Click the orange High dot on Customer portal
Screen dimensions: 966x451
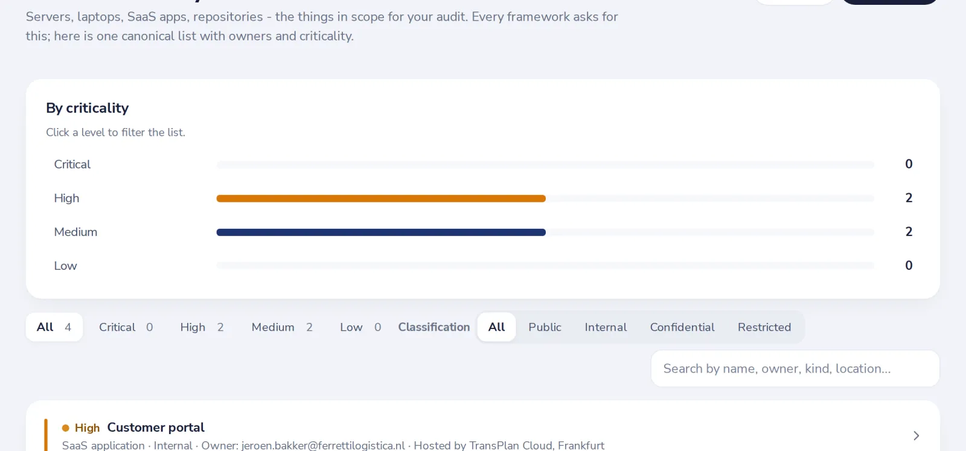pyautogui.click(x=66, y=428)
